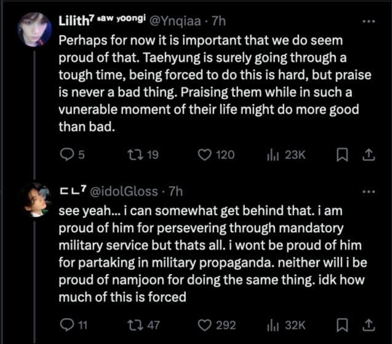Screen dimensions: 392x344
Task: Open more options on Lilith's tweet
Action: pyautogui.click(x=368, y=21)
